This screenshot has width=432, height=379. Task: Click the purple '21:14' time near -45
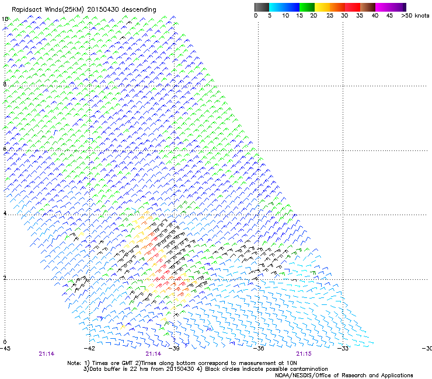click(47, 354)
